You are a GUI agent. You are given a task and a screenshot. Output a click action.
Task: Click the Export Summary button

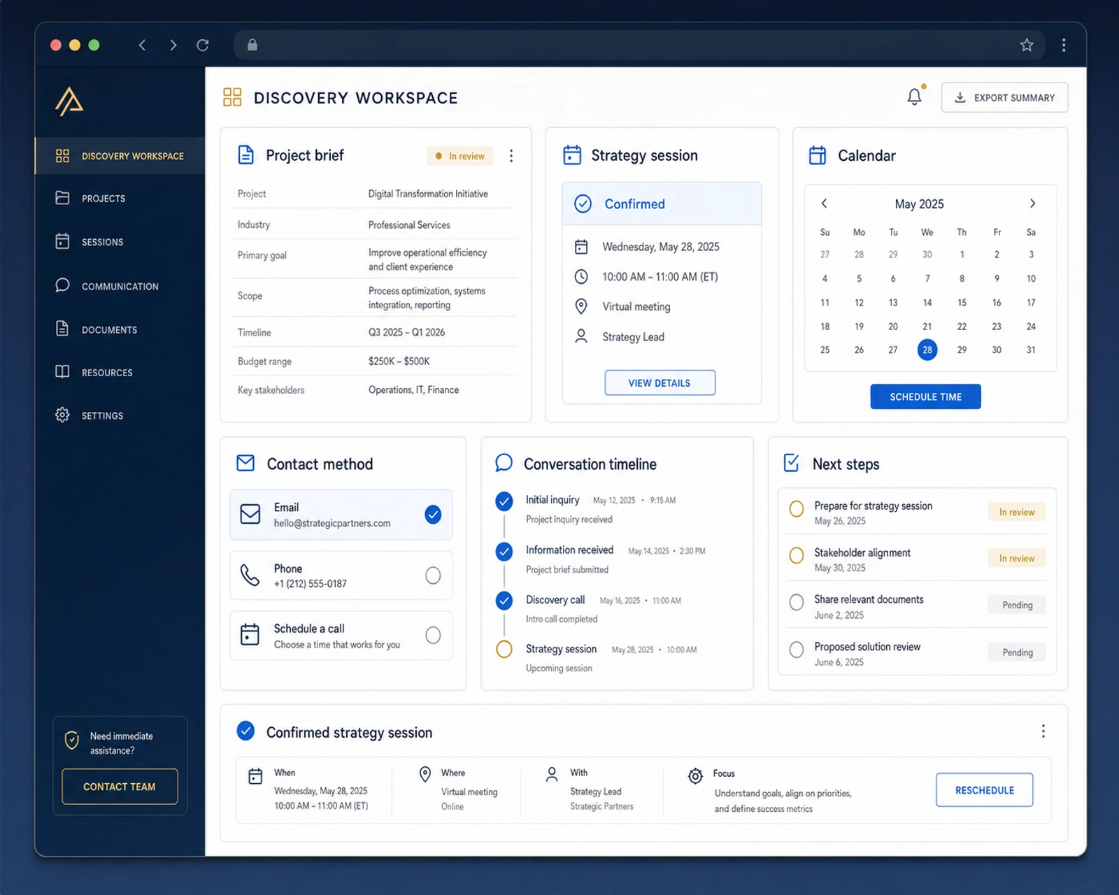pyautogui.click(x=1004, y=97)
